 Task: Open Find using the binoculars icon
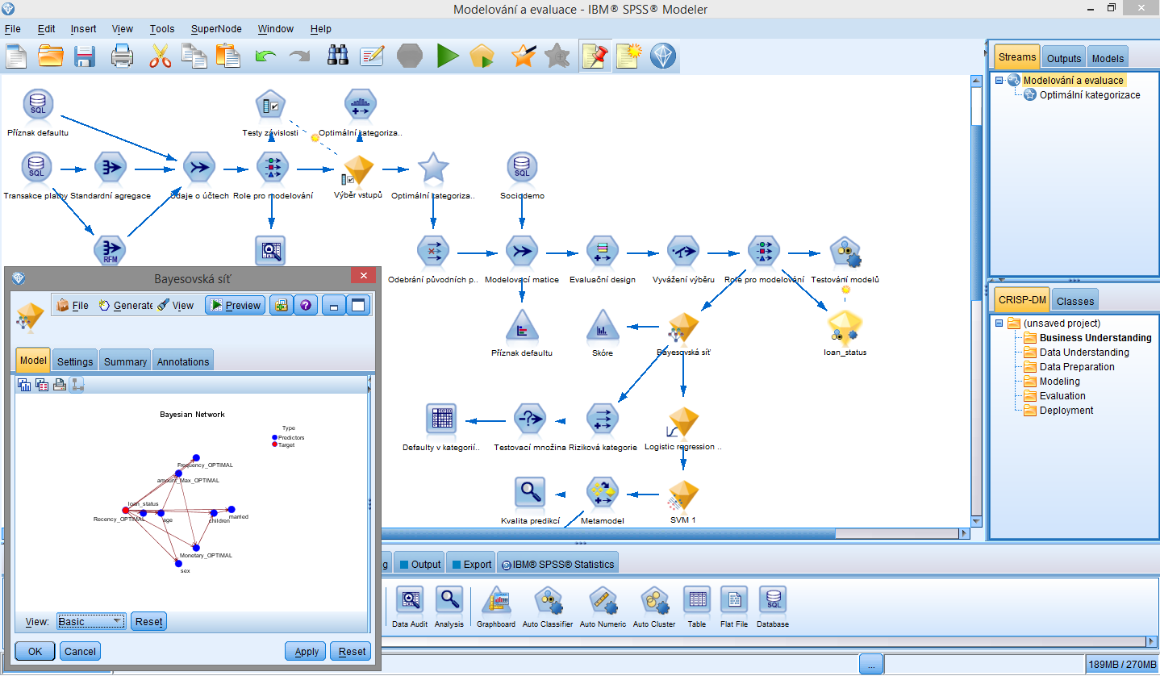(x=337, y=56)
